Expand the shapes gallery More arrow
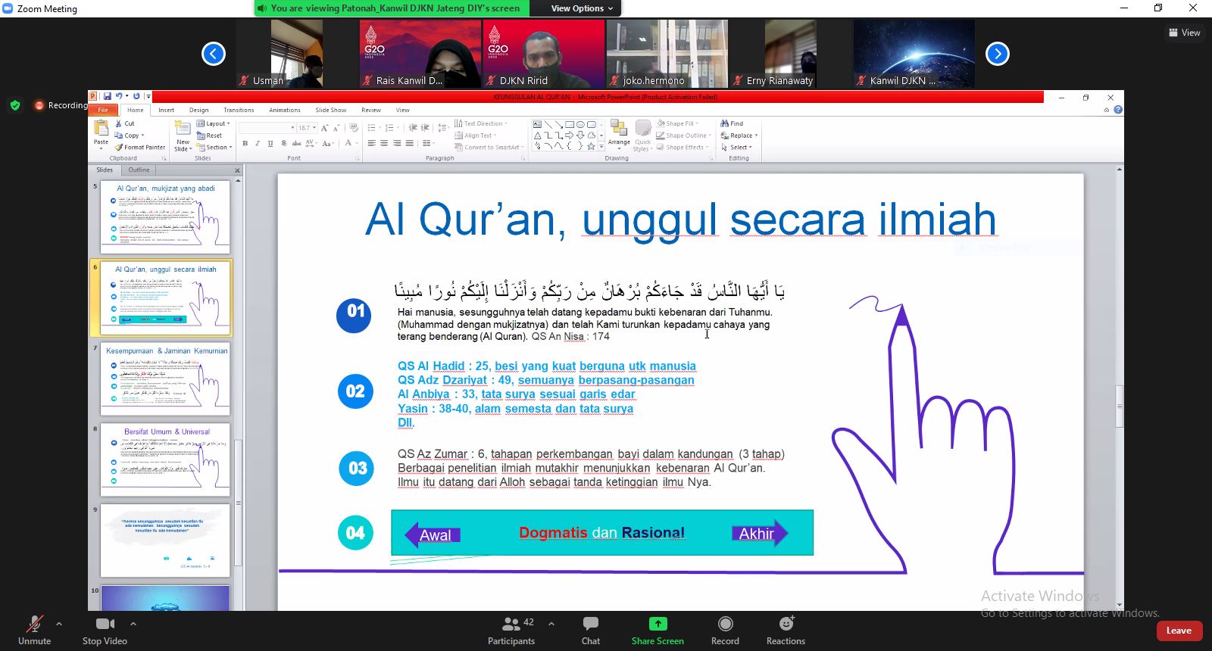The image size is (1212, 651). click(602, 147)
